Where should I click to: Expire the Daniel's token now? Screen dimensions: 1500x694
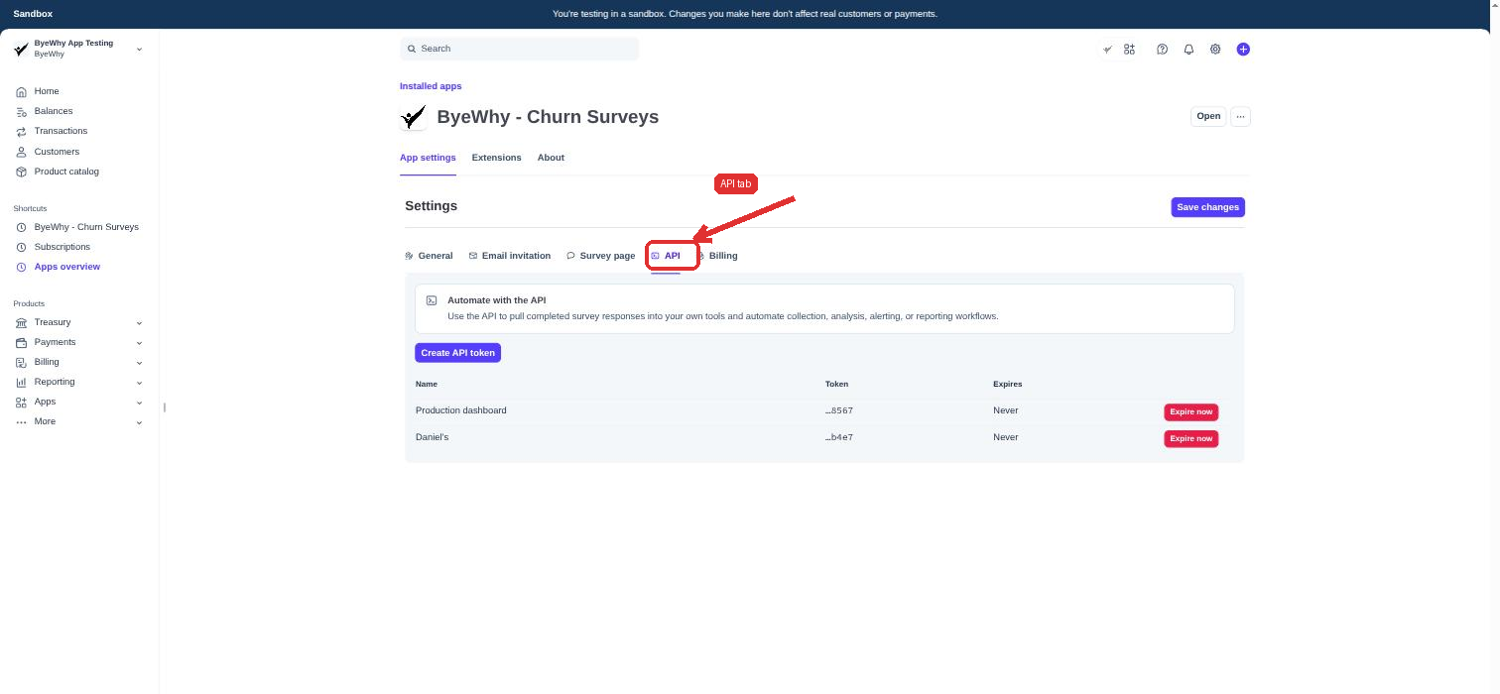pos(1190,438)
